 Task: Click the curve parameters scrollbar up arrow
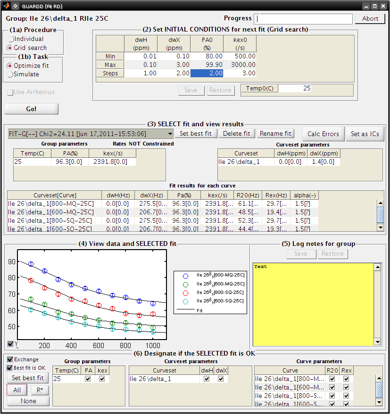379,378
